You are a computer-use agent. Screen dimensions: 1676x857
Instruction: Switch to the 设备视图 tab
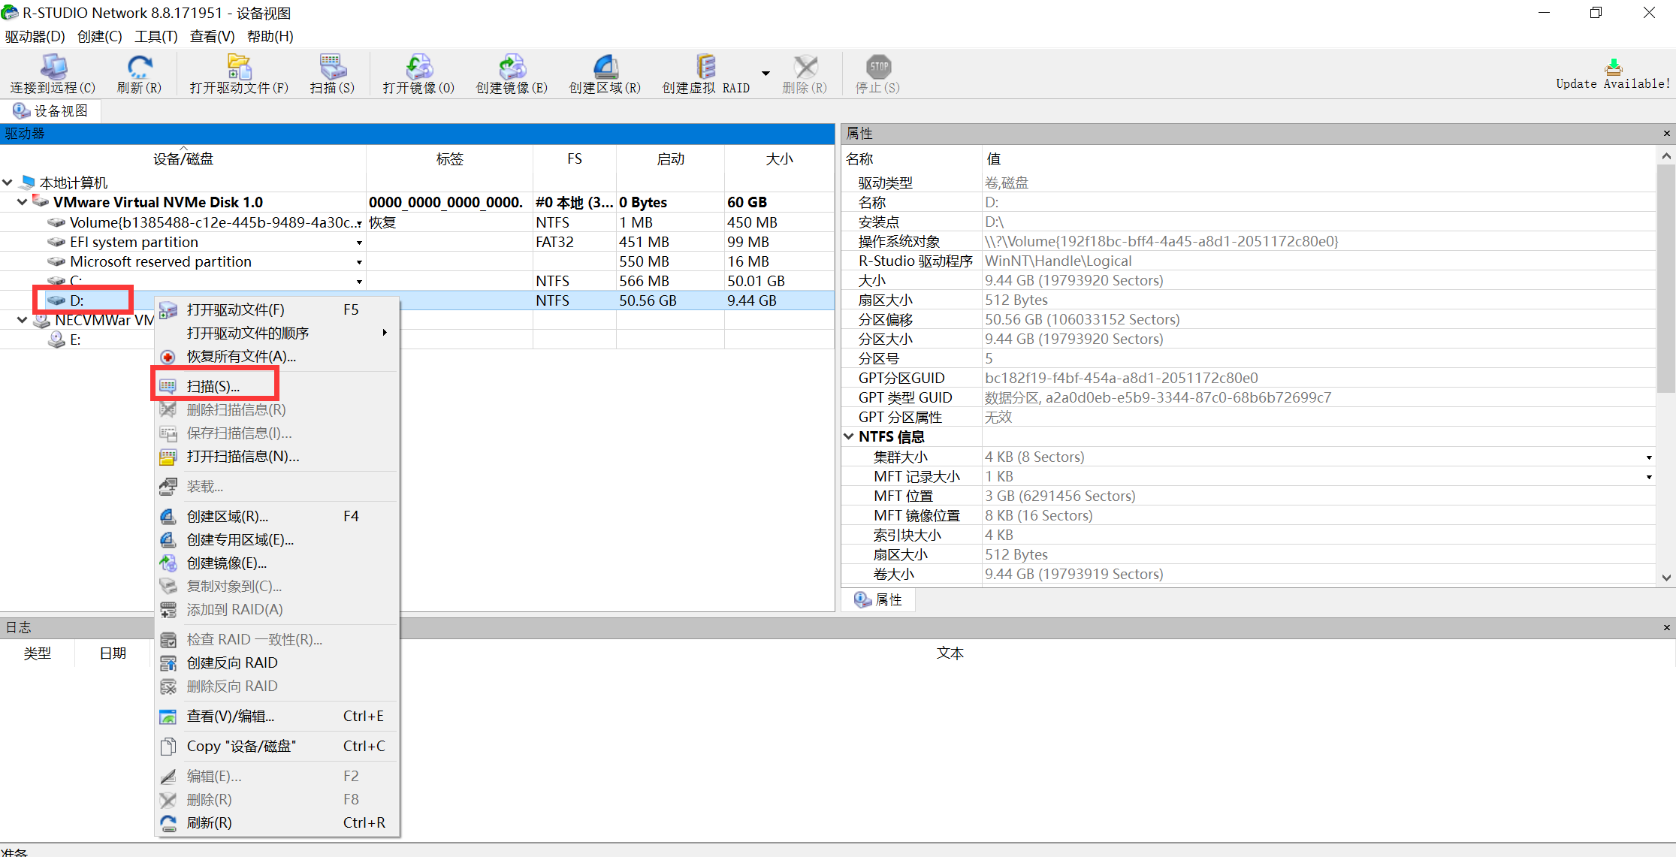coord(51,110)
